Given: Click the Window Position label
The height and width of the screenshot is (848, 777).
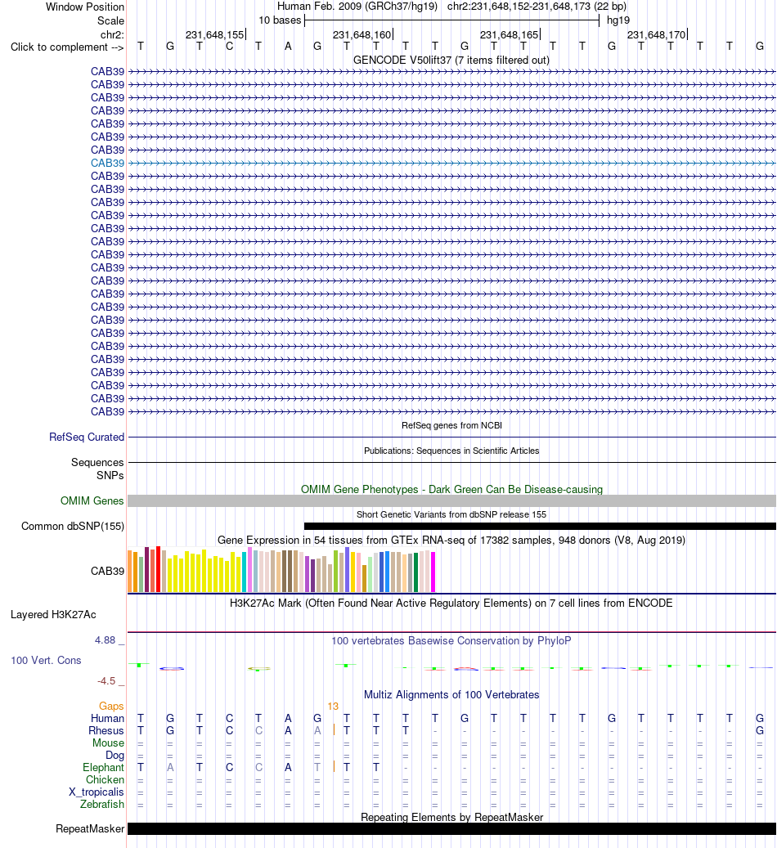Looking at the screenshot, I should click(85, 7).
